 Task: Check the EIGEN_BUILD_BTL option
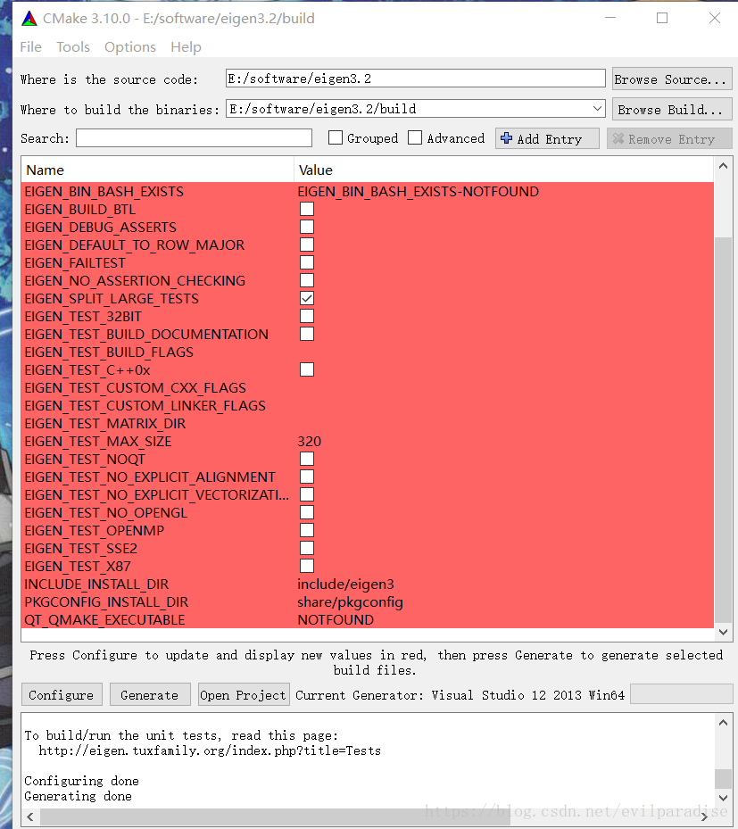[307, 209]
